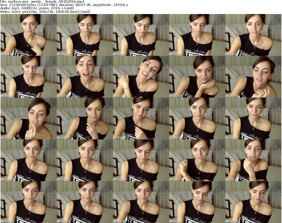This screenshot has width=282, height=223.
Task: Select the frame marked 00:05:08
Action: pyautogui.click(x=141, y=160)
